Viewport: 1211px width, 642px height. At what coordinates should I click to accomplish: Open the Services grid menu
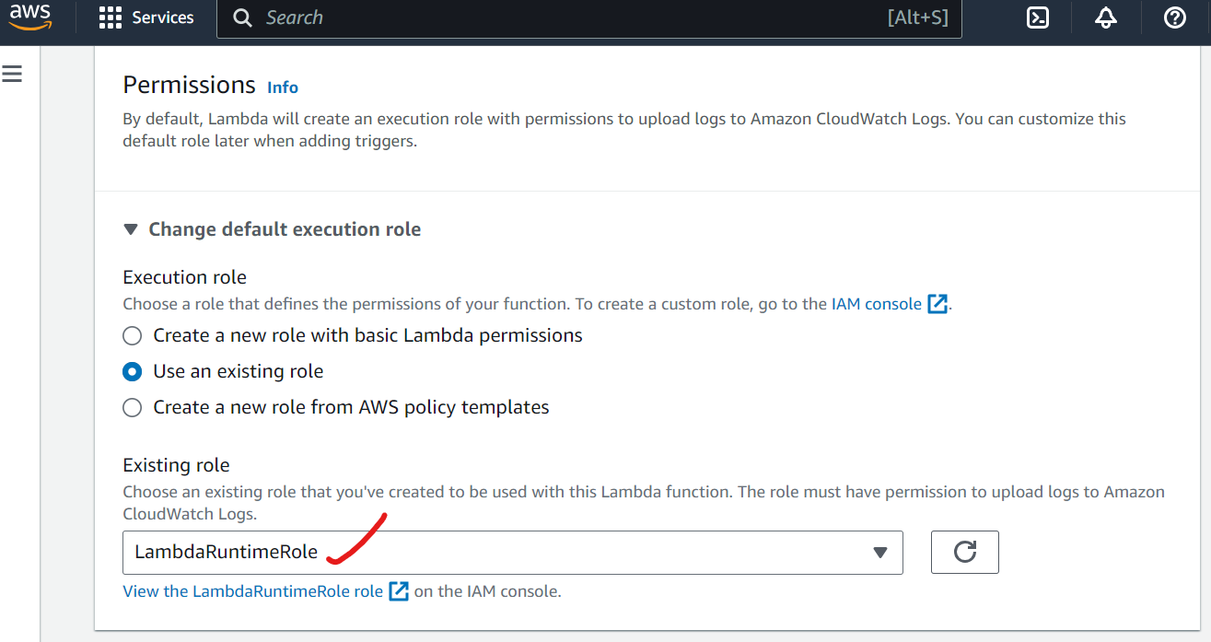click(146, 18)
